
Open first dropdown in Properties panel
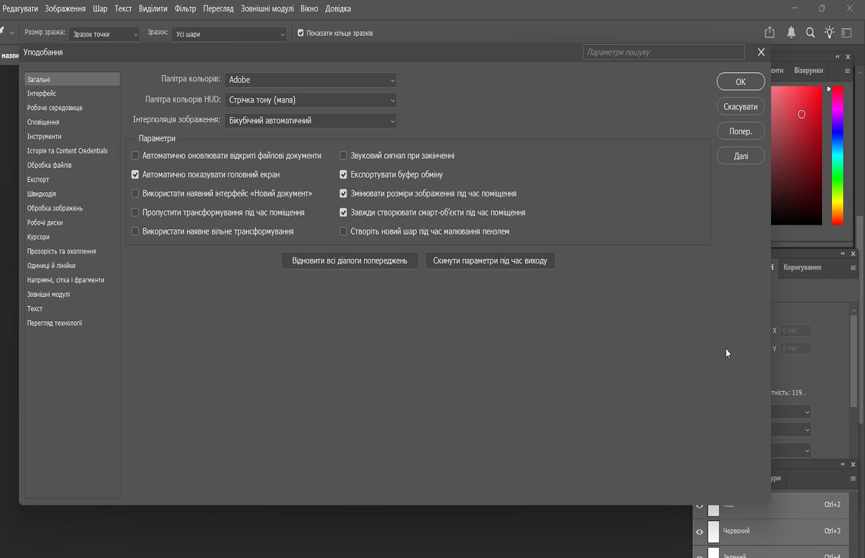click(791, 411)
